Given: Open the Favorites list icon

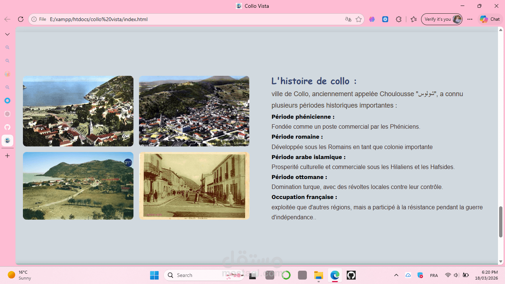Looking at the screenshot, I should click(414, 19).
